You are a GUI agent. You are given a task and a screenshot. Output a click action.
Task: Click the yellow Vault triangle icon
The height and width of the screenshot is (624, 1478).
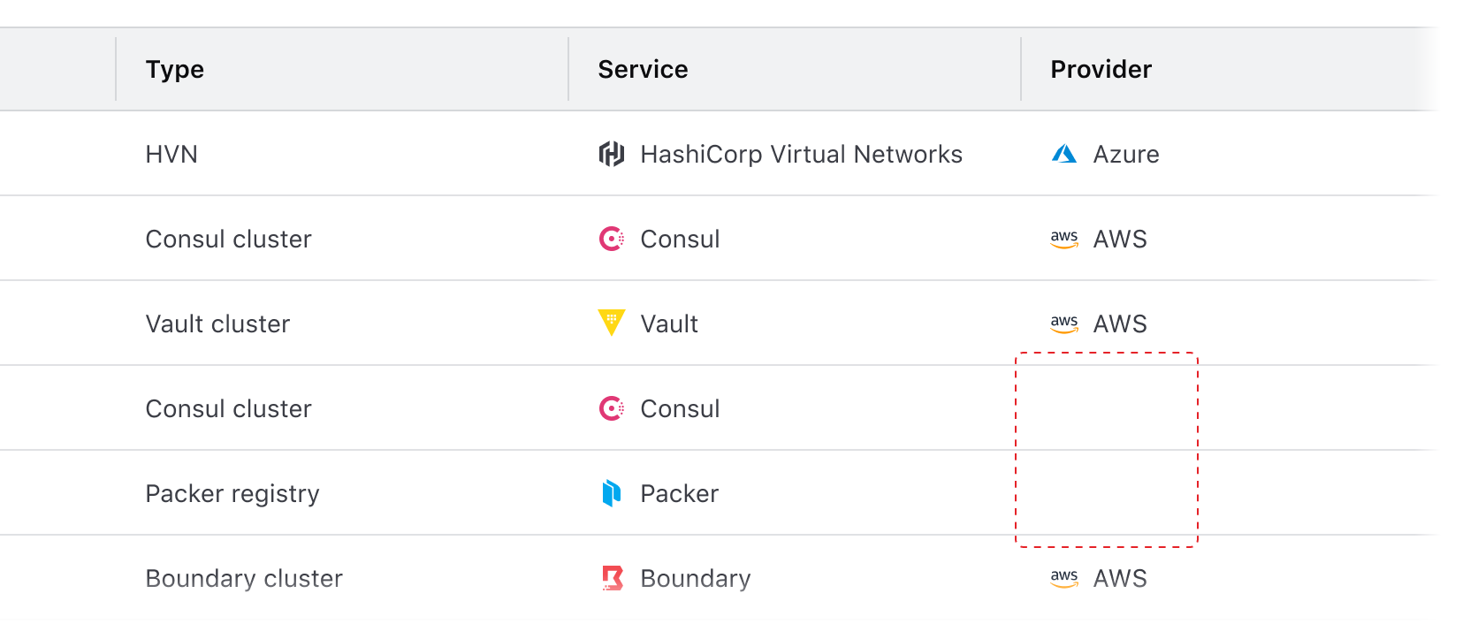612,323
